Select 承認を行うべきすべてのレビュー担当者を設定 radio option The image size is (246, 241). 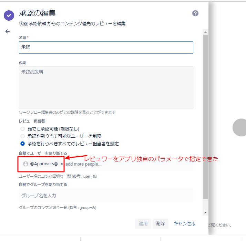(23, 144)
